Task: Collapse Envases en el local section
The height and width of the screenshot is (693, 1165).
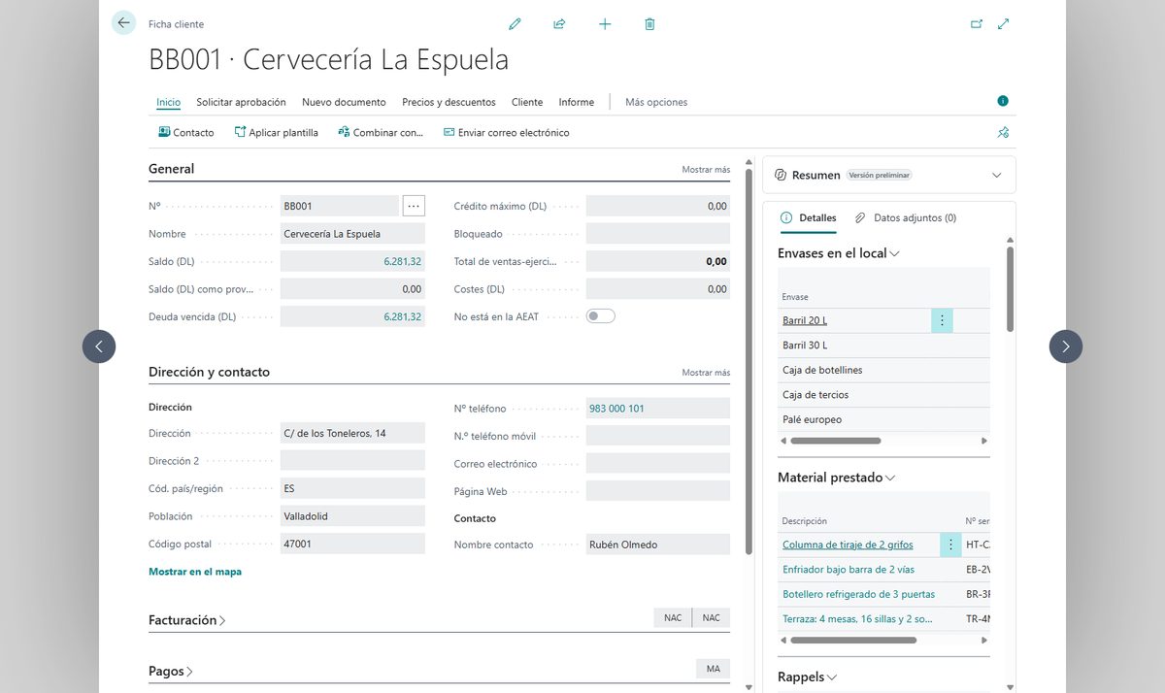Action: 839,253
